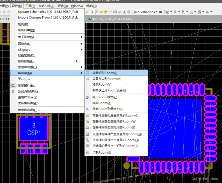Screen dimensions: 222x183
Task: Expand the room tools dropdown arrow
Action: (203, 12)
